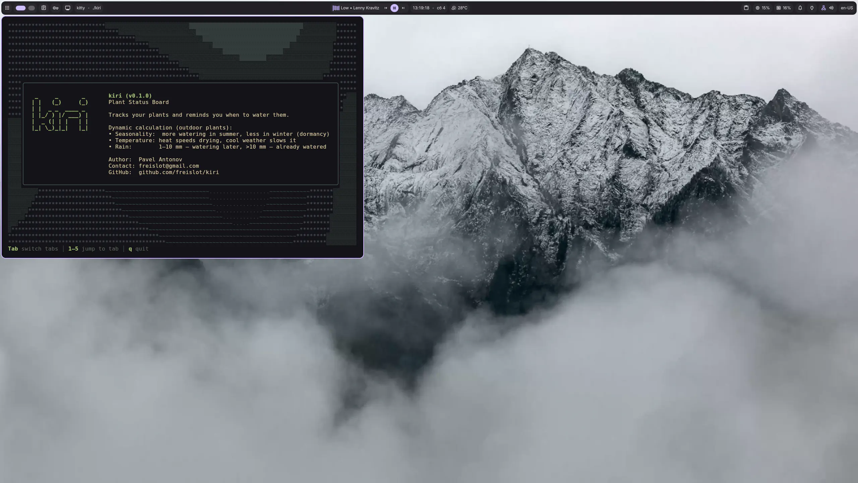
Task: Open the Low • Lenny Kravitz track label
Action: point(360,8)
